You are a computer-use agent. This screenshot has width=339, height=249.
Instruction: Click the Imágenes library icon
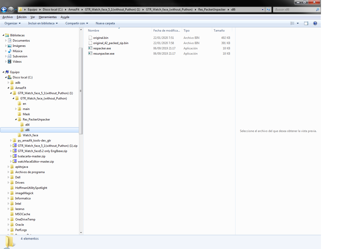tap(10, 46)
